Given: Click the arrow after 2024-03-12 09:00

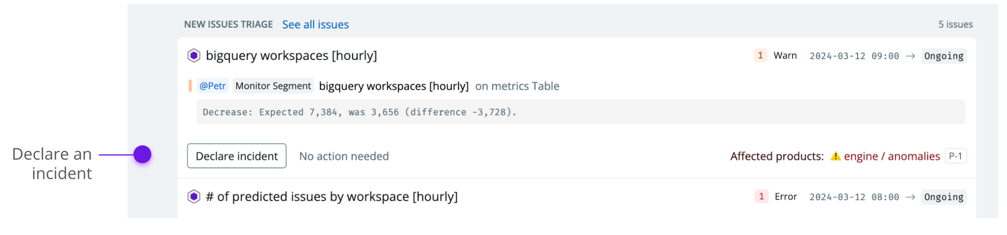Looking at the screenshot, I should [x=910, y=56].
